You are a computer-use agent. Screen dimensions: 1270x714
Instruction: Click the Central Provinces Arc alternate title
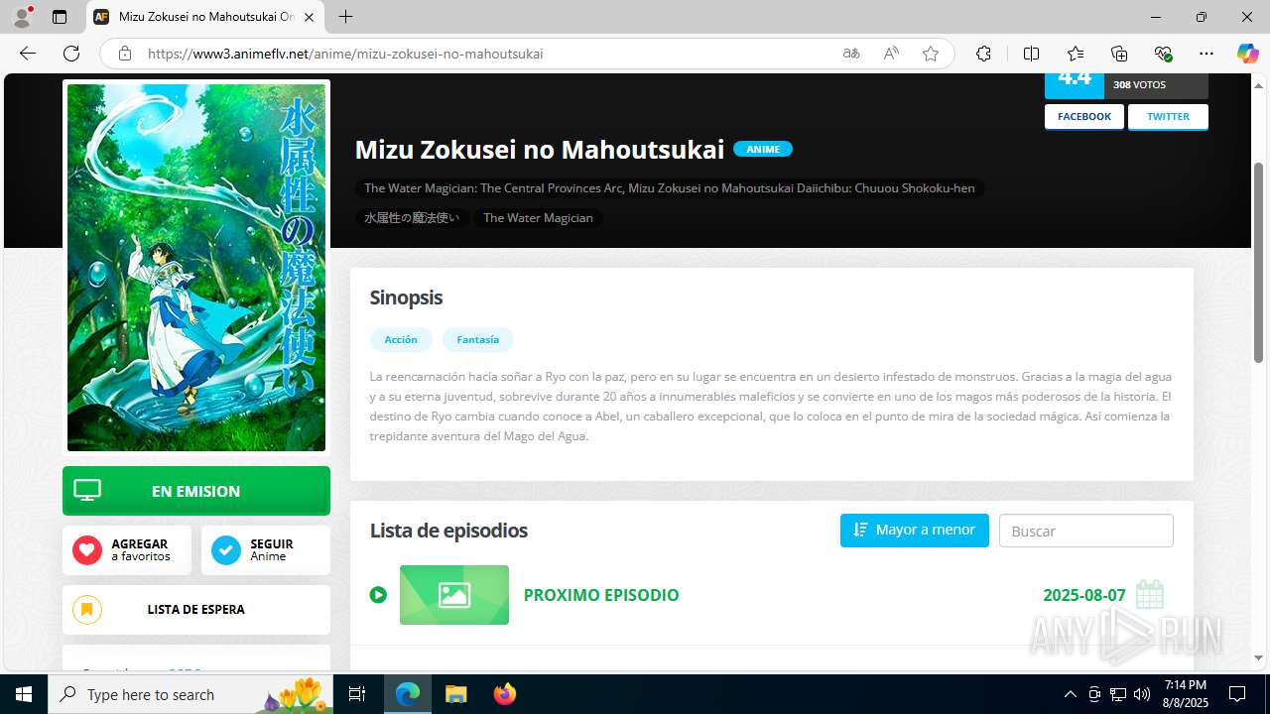tap(670, 188)
